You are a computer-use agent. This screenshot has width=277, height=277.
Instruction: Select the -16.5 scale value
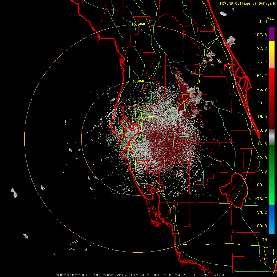(x=261, y=144)
